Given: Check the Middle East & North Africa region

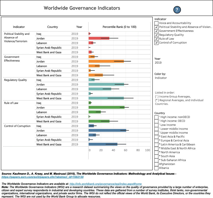Looking at the screenshot, I should [x=156, y=148].
